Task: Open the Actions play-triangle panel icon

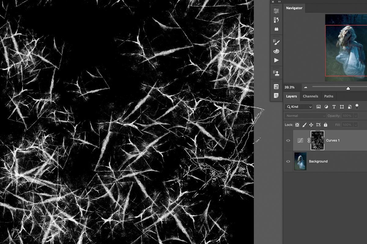Action: pos(276,60)
